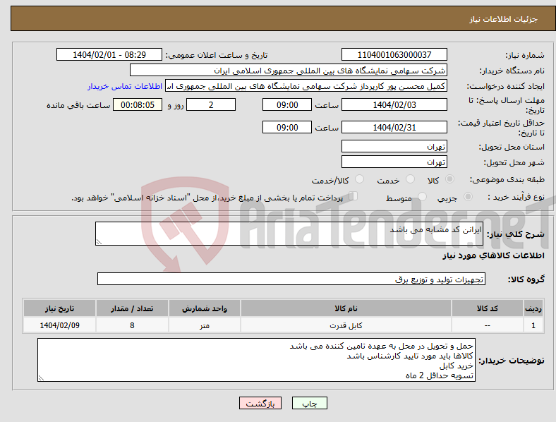Image resolution: width=556 pixels, height=422 pixels.
Task: Click the شرح کلی نیاز text area
Action: click(289, 234)
